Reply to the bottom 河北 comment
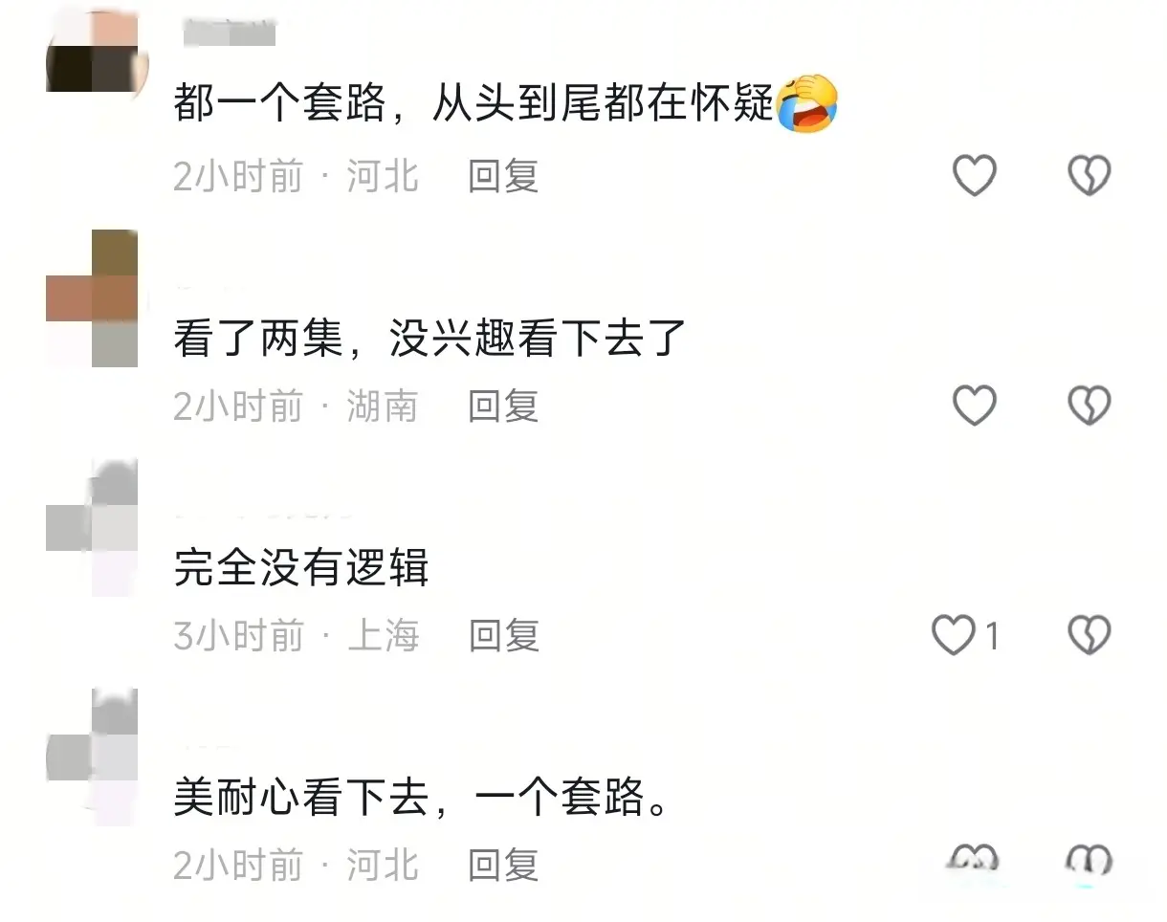Image resolution: width=1167 pixels, height=922 pixels. click(x=503, y=865)
